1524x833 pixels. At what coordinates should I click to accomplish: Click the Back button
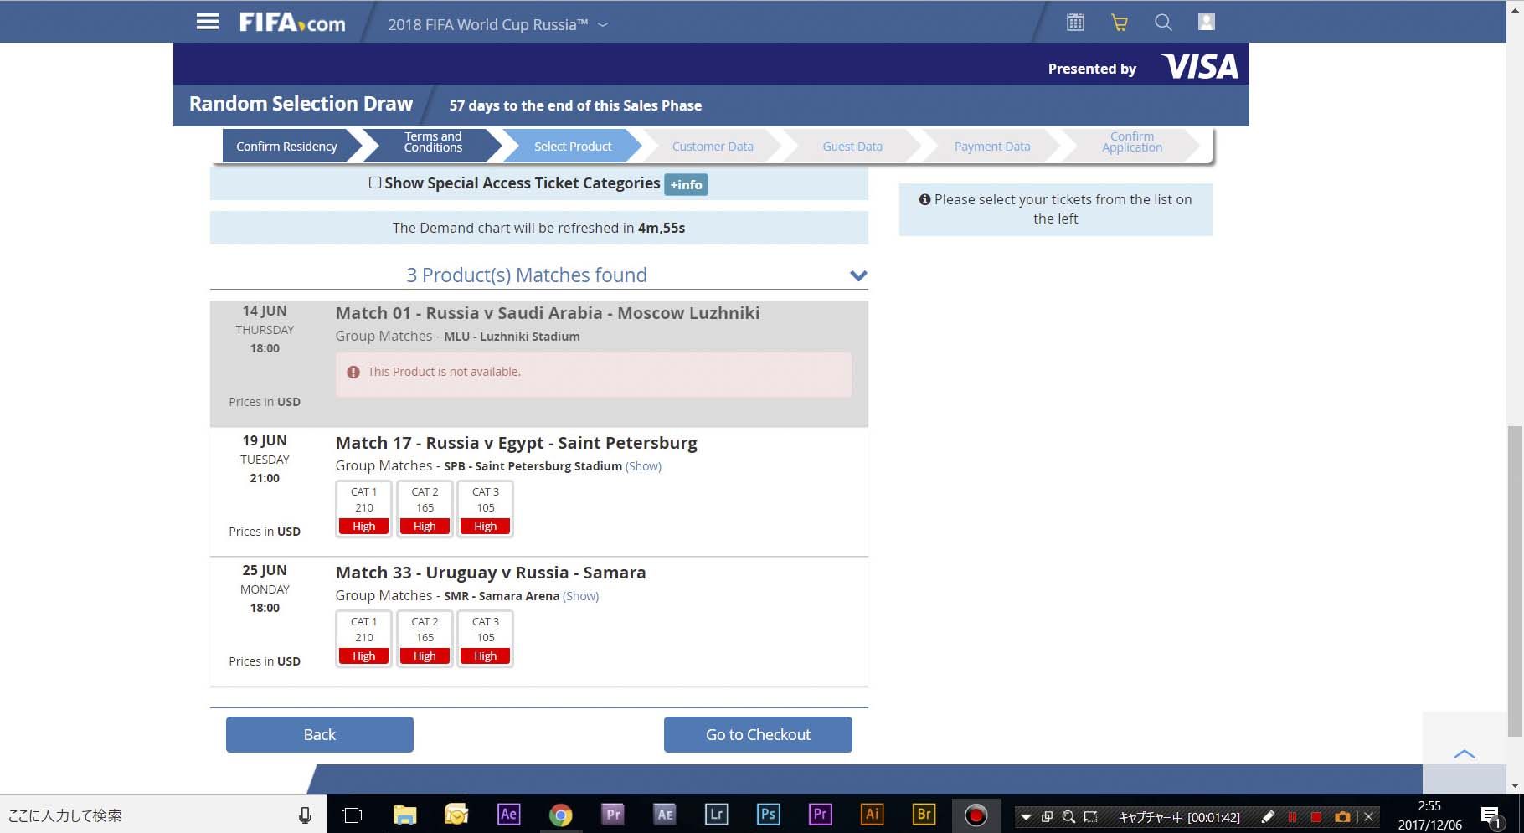[x=320, y=734]
